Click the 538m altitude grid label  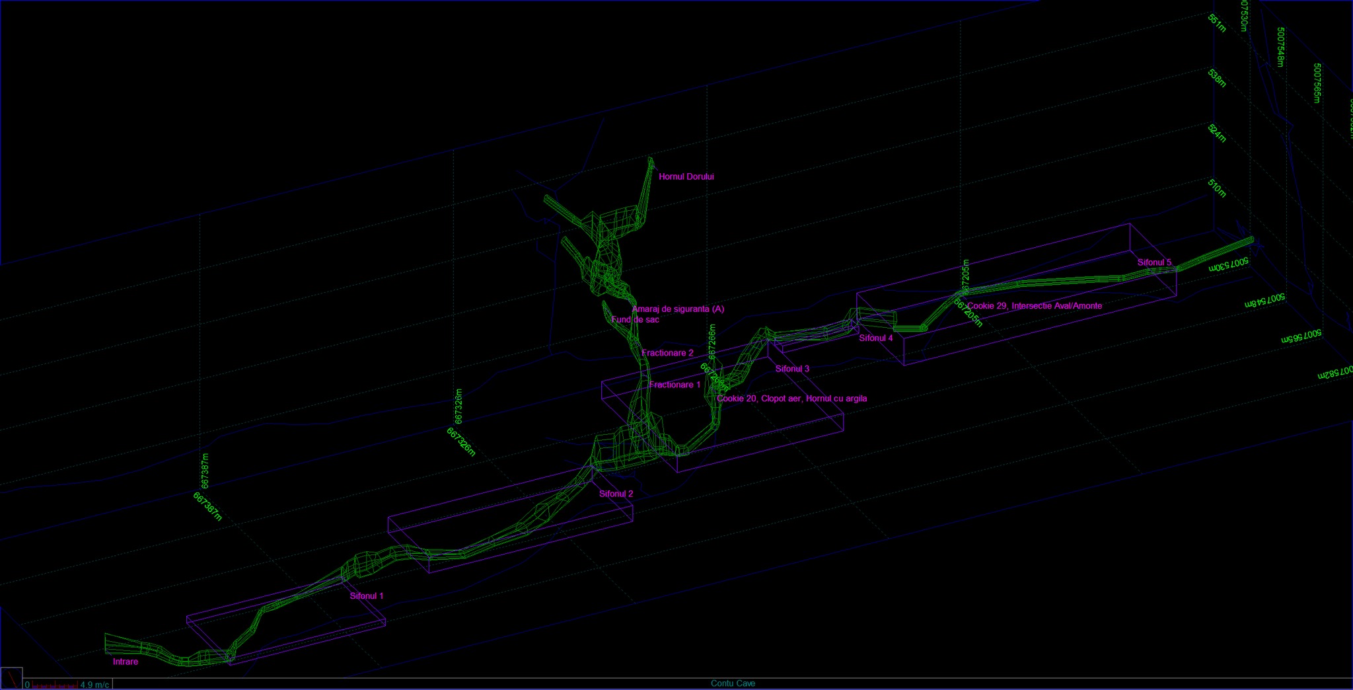coord(1217,77)
